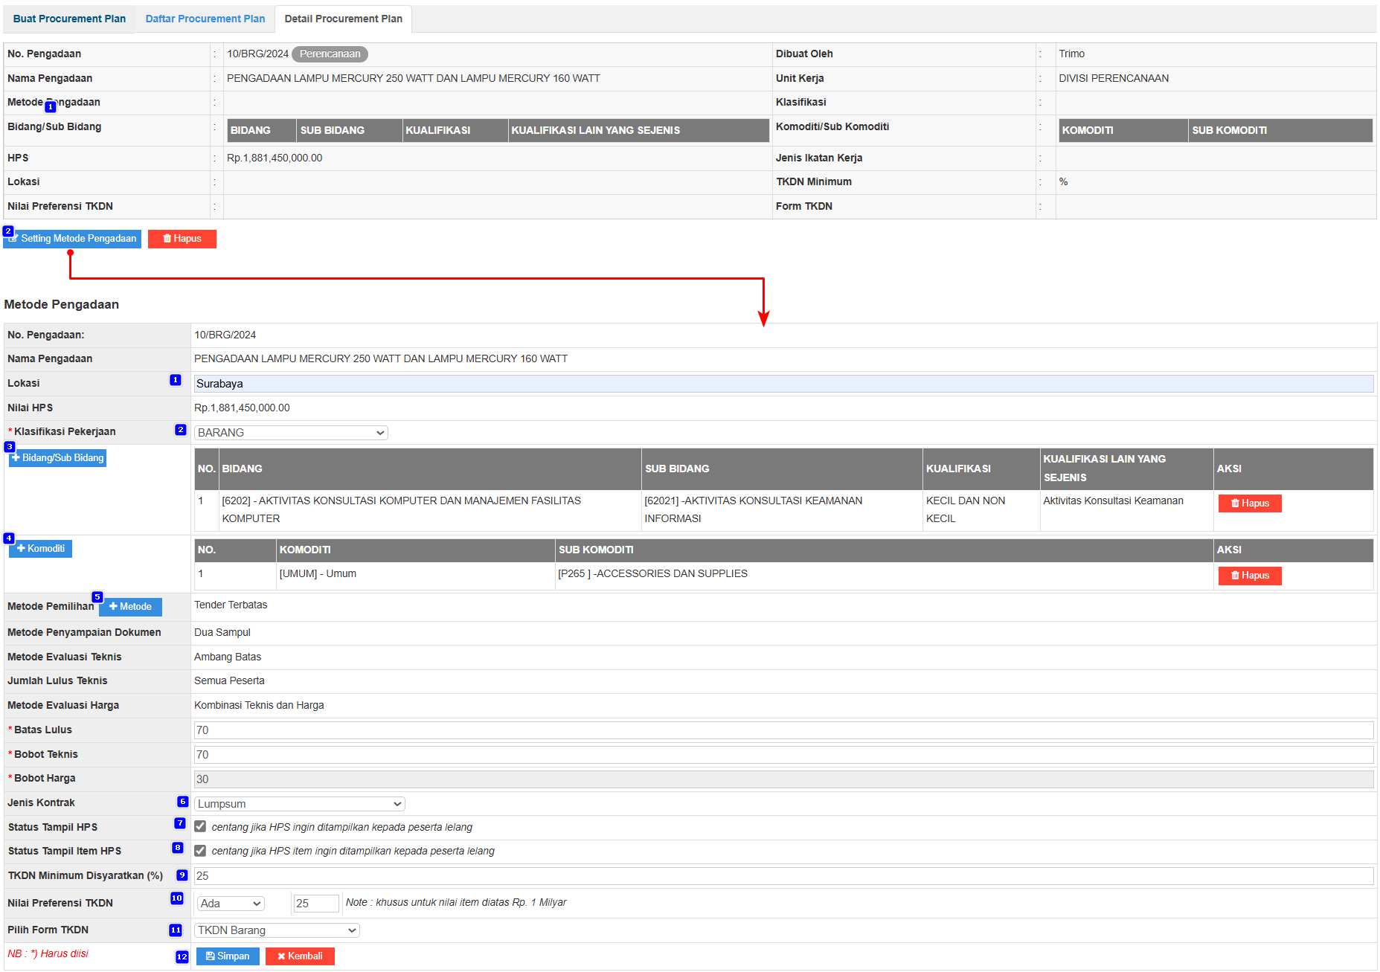The height and width of the screenshot is (972, 1380).
Task: Expand the Pilih Form TKDN dropdown
Action: point(277,930)
